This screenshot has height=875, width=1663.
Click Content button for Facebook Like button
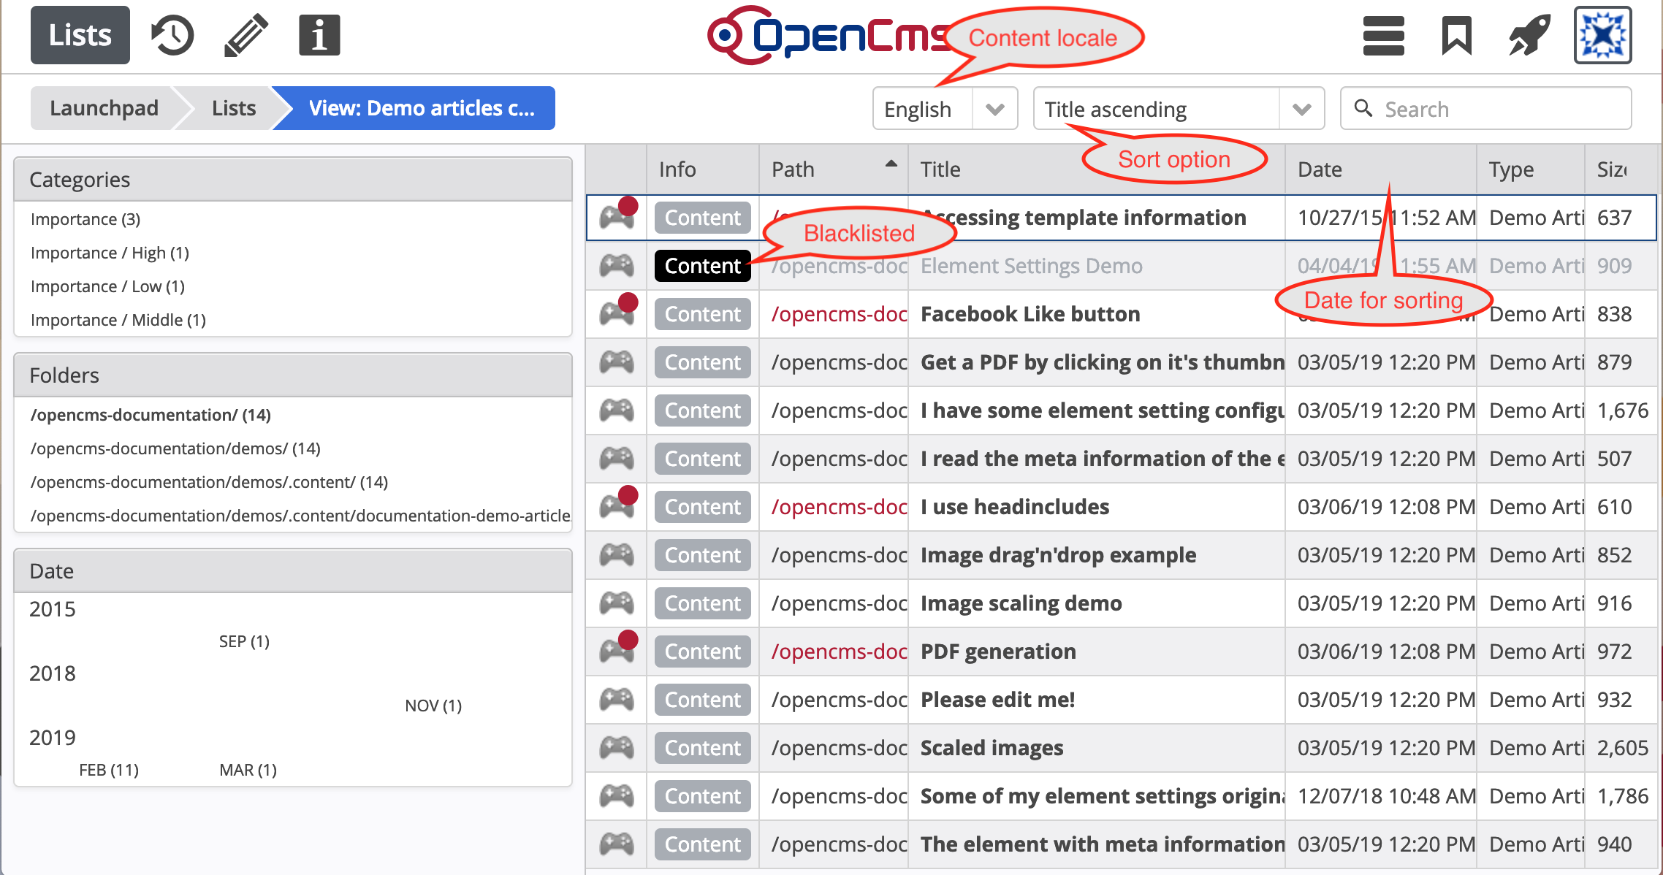point(703,314)
